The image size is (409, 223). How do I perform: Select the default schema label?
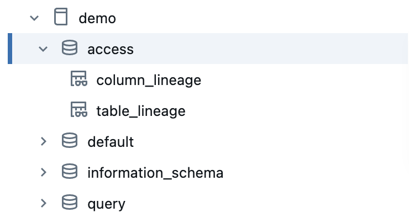click(111, 142)
